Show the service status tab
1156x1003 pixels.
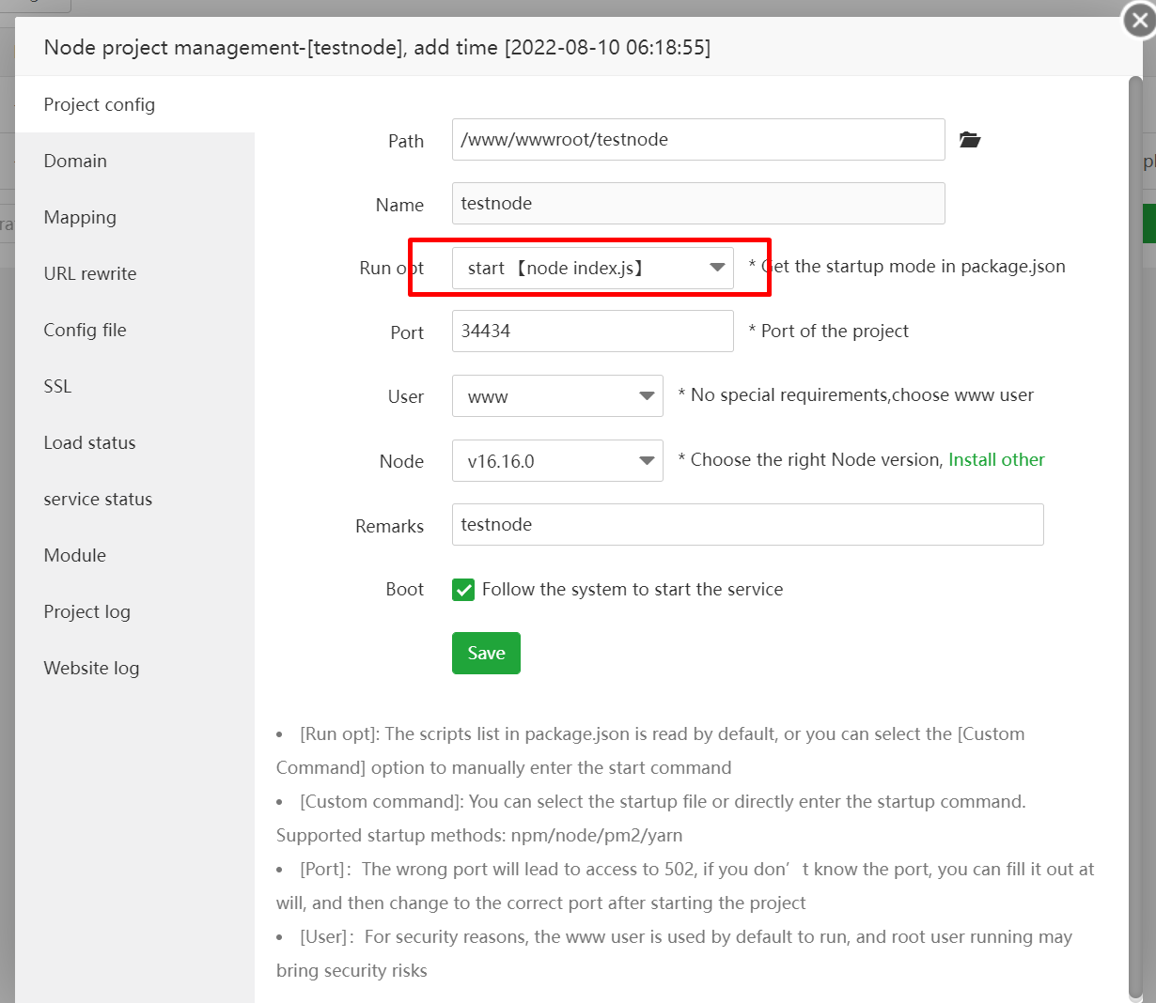tap(98, 499)
